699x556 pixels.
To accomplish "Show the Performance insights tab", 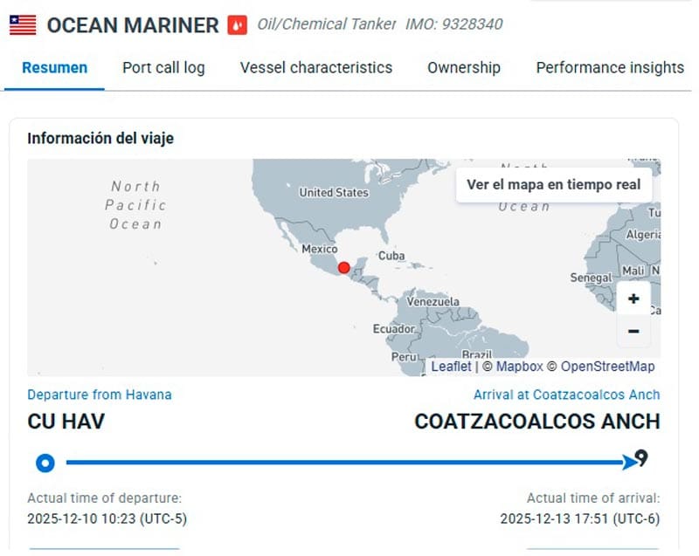I will (610, 67).
